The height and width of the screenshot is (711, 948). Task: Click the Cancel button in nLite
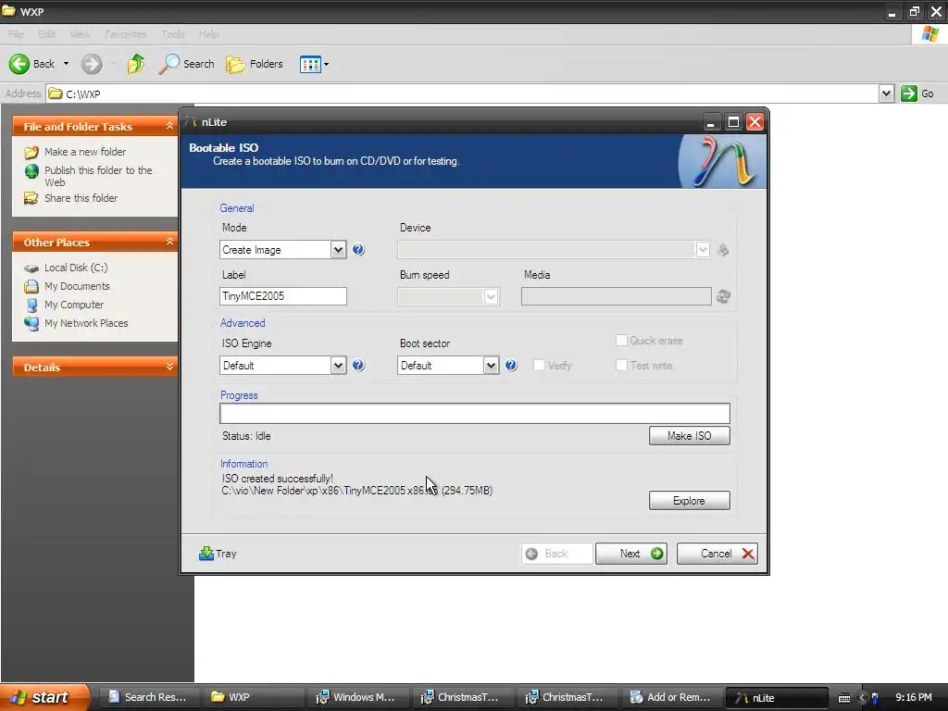[x=717, y=554]
